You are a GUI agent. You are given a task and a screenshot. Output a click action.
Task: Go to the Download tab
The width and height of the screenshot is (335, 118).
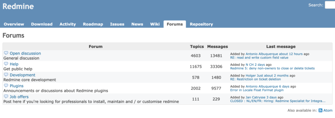click(42, 24)
